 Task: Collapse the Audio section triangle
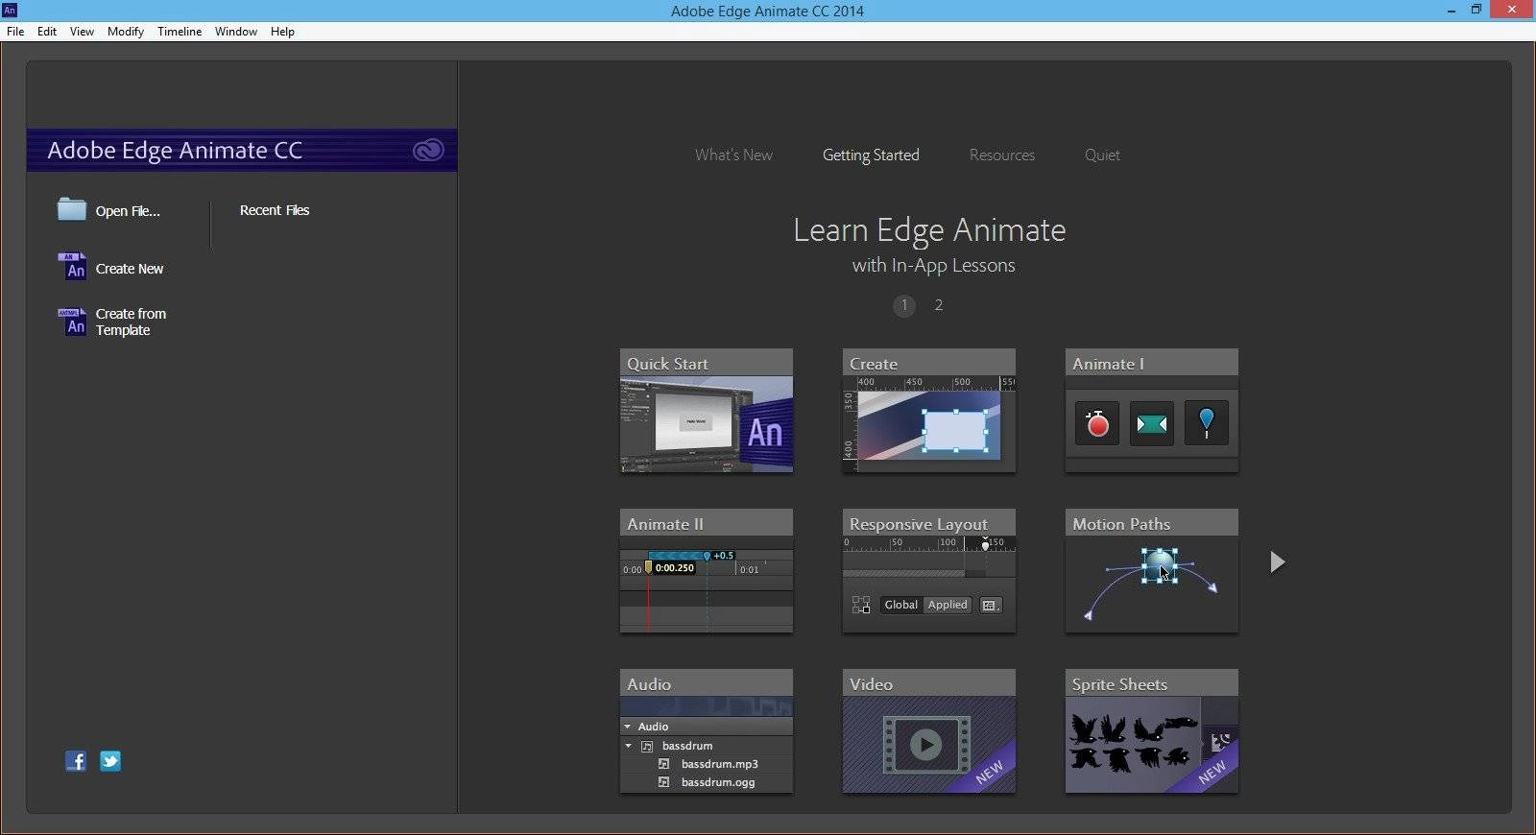pyautogui.click(x=628, y=727)
